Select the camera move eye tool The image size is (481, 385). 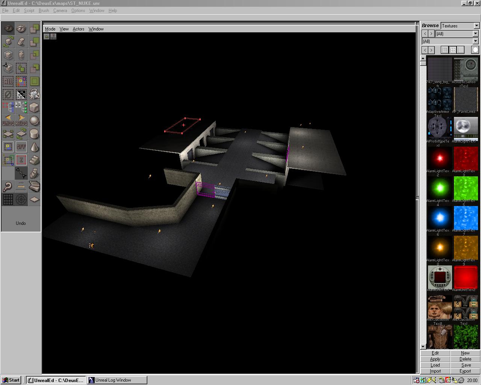click(8, 28)
